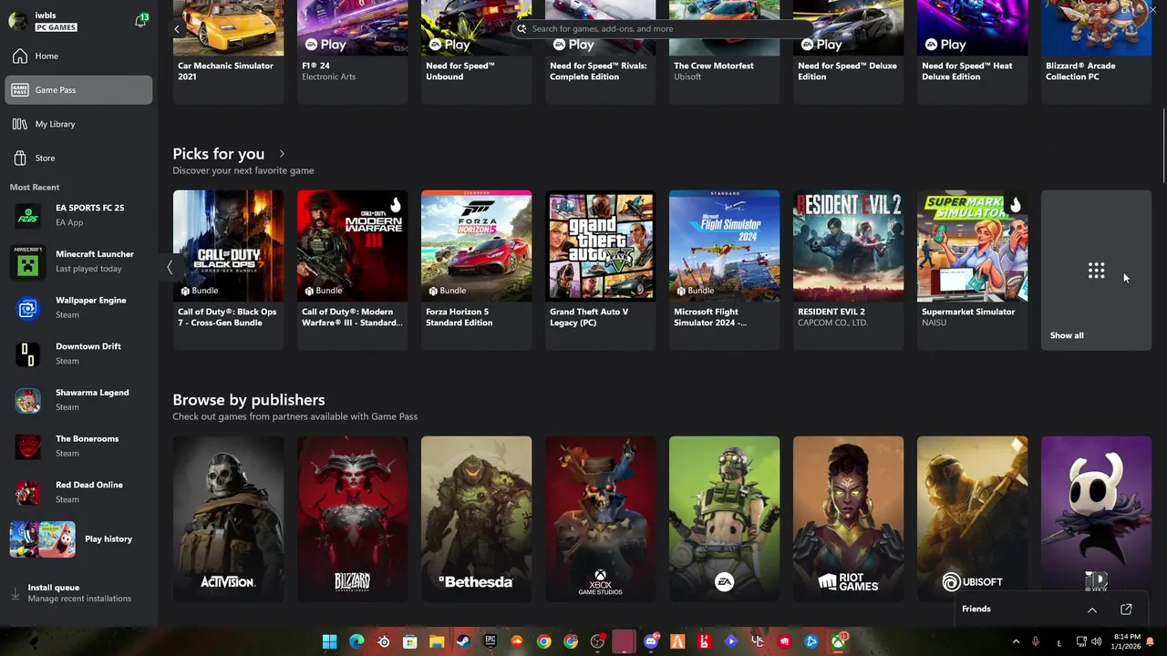Viewport: 1167px width, 656px height.
Task: Browse Riot Games publisher tile
Action: [848, 518]
